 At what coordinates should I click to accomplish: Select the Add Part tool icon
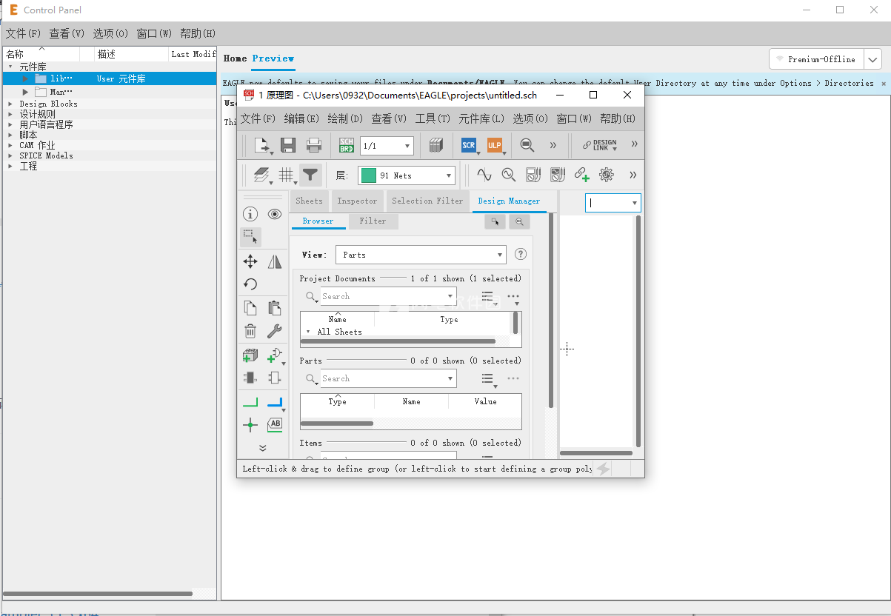point(250,355)
